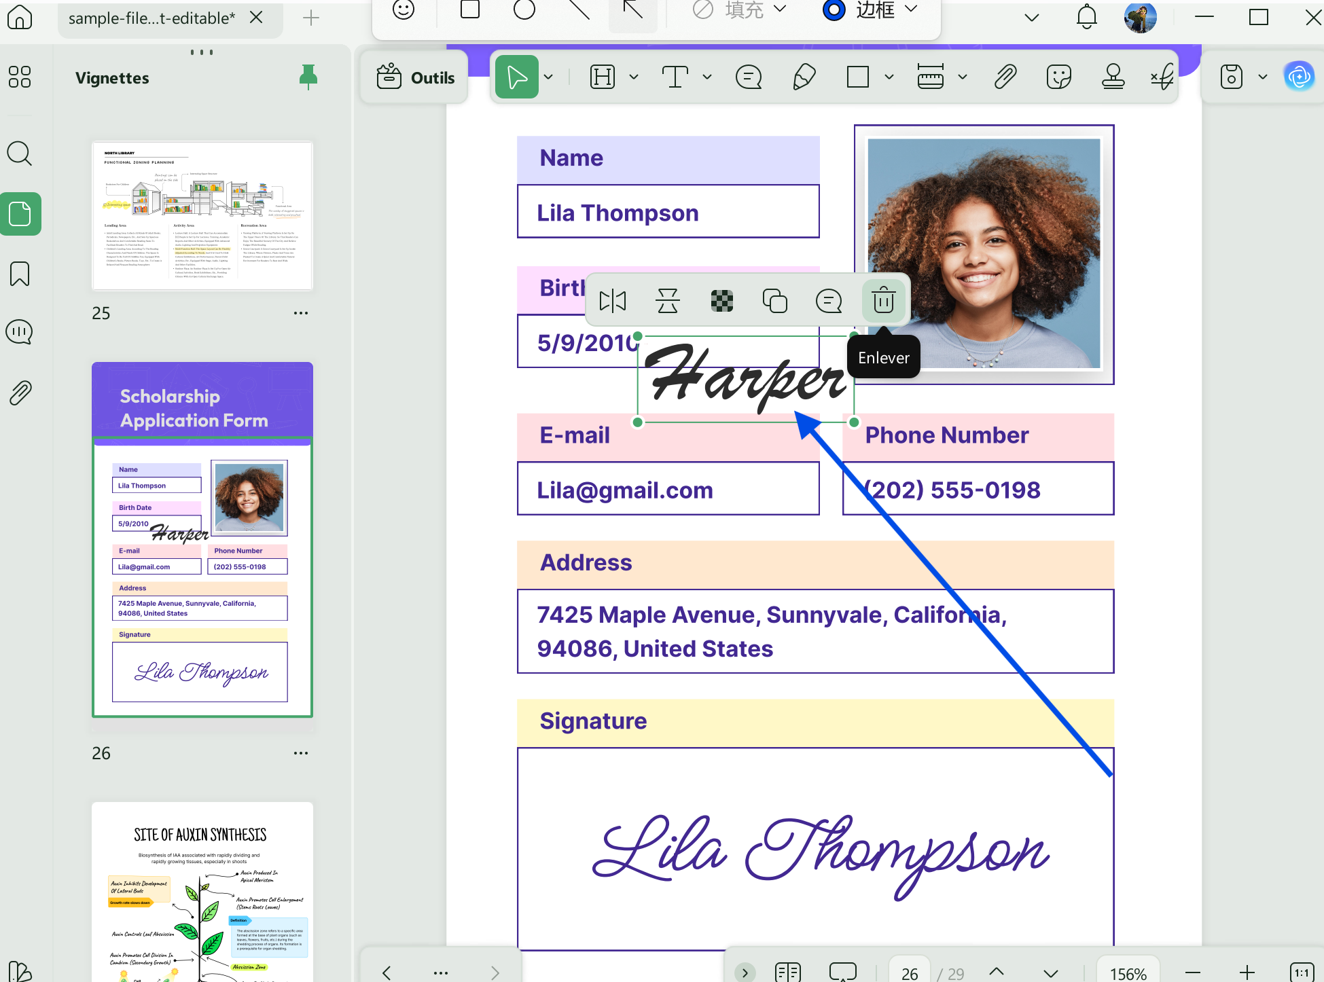1324x982 pixels.
Task: Open the notifications bell
Action: click(x=1087, y=17)
